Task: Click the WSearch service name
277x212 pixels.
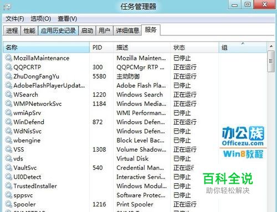Action: [x=25, y=95]
